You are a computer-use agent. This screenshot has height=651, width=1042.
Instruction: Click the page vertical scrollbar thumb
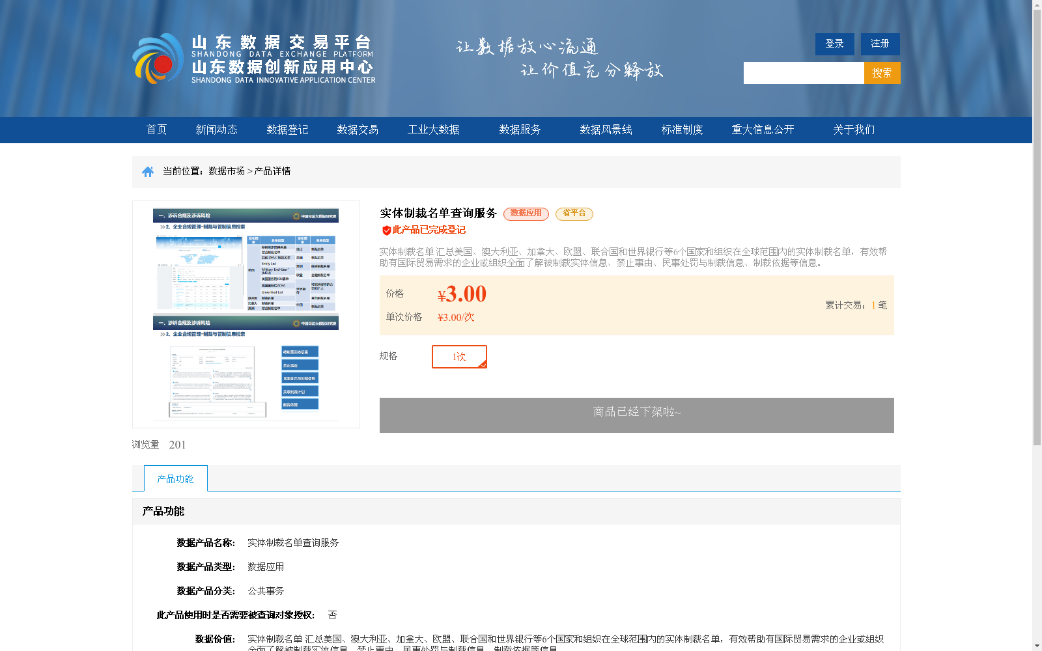1037,228
